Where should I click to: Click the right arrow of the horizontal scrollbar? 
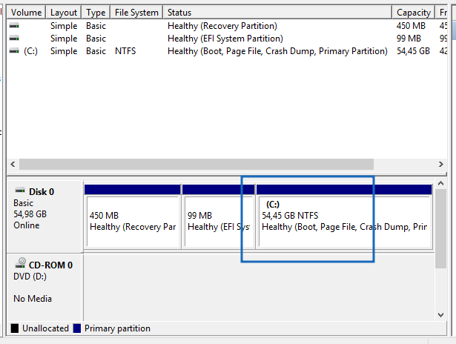(443, 164)
